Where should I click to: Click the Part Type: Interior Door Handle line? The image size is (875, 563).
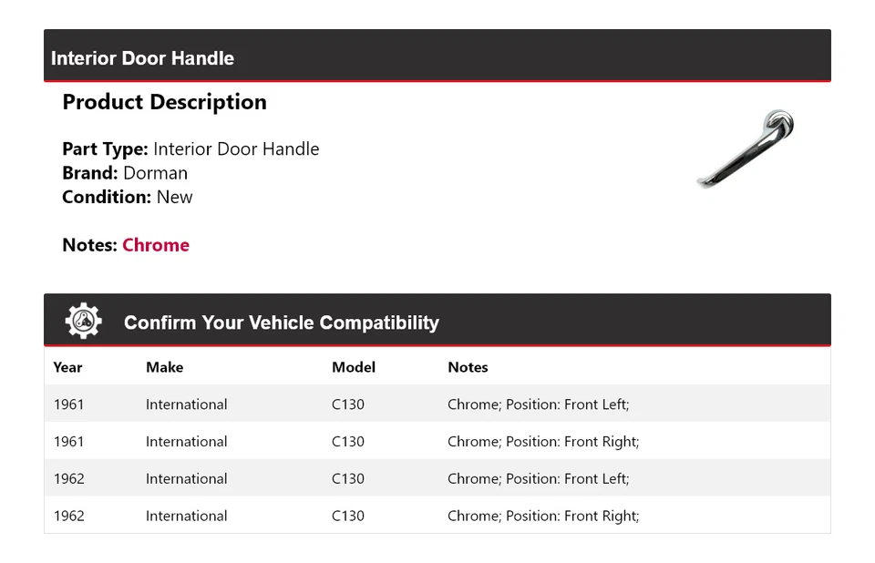click(x=190, y=149)
